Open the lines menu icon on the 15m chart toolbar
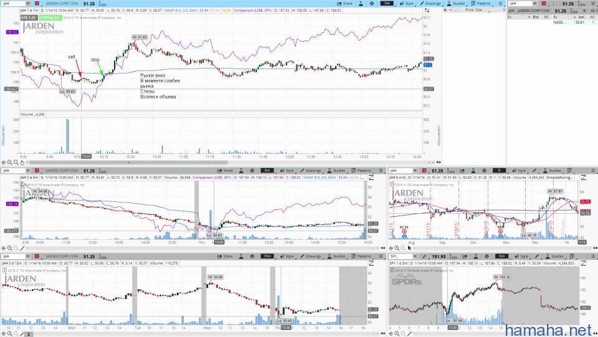598x337 pixels. (380, 256)
